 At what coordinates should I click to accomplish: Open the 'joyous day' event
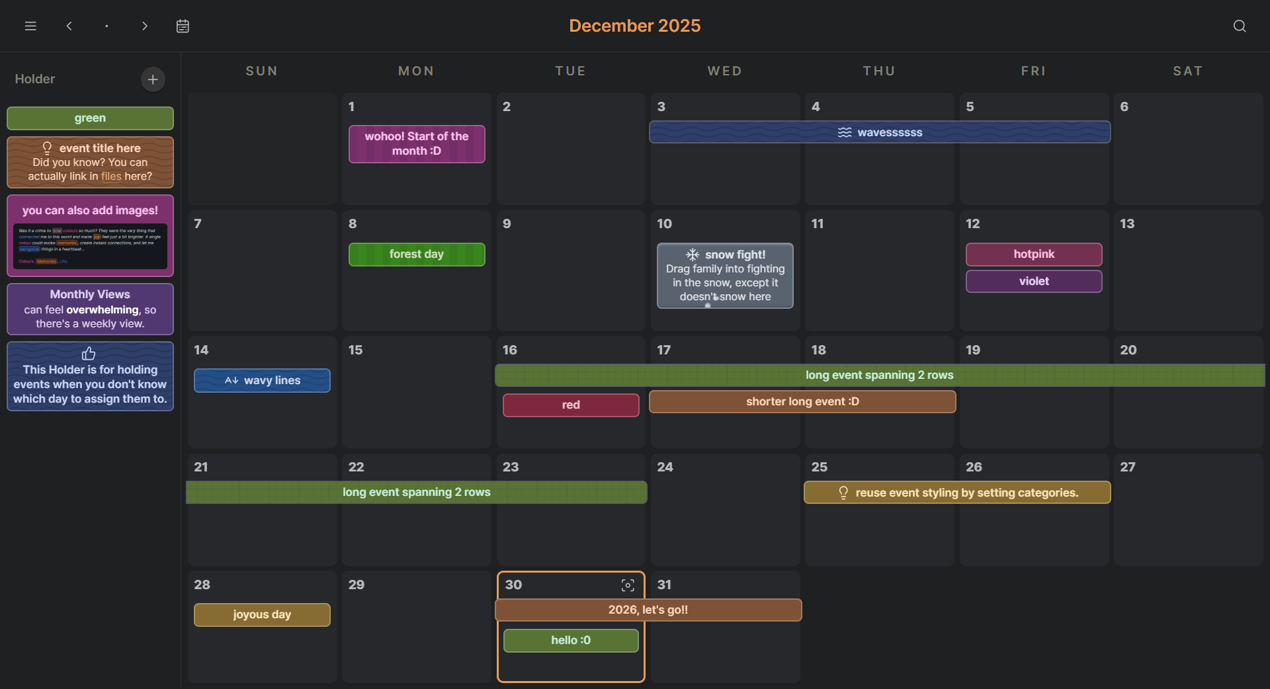(262, 615)
